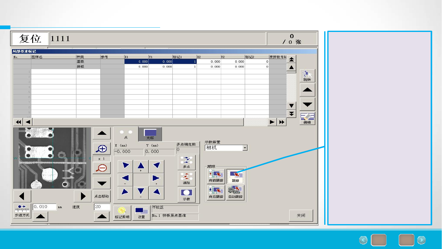Go to the previous slide

tap(363, 240)
